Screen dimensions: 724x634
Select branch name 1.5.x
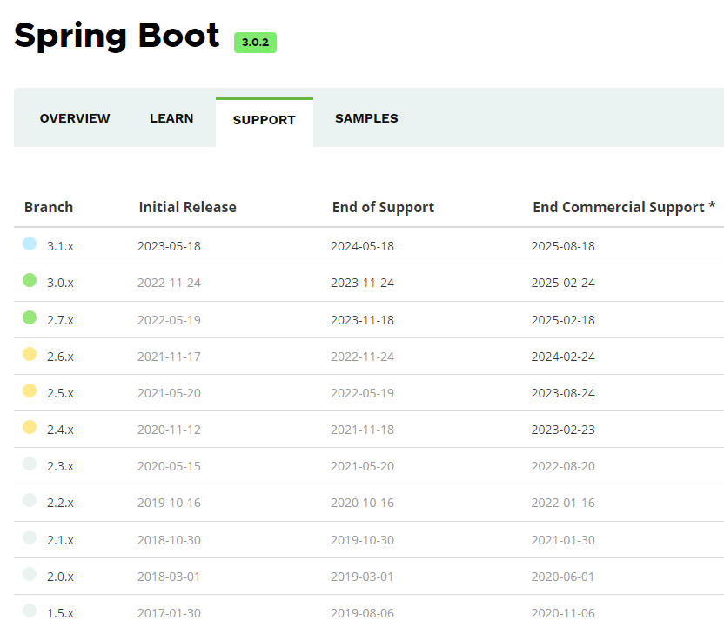tap(61, 613)
